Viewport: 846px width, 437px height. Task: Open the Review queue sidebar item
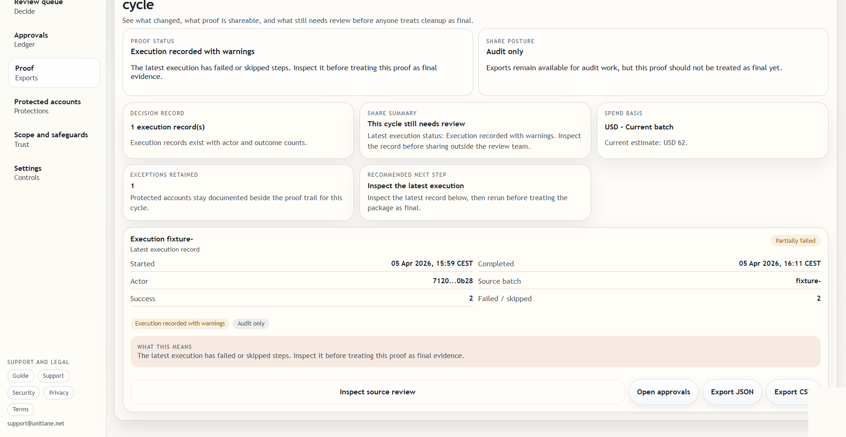(38, 6)
